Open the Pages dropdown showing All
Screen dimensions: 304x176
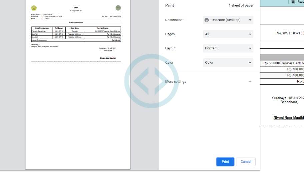click(x=228, y=34)
